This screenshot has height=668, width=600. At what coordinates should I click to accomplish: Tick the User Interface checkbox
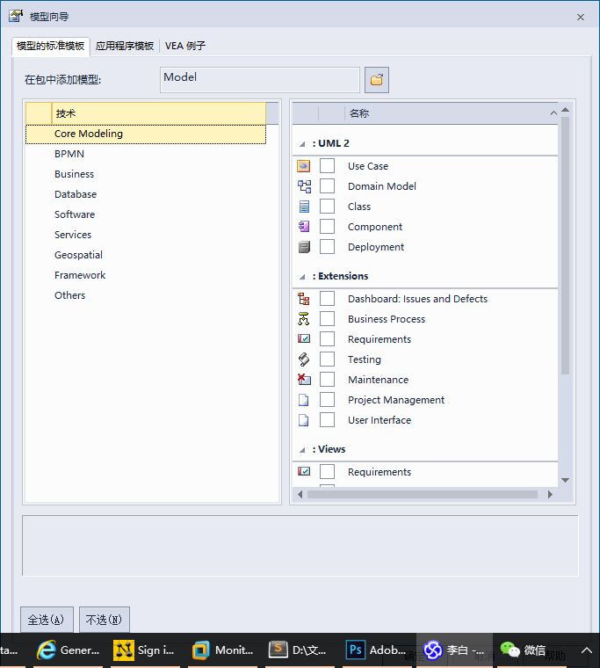[x=327, y=420]
